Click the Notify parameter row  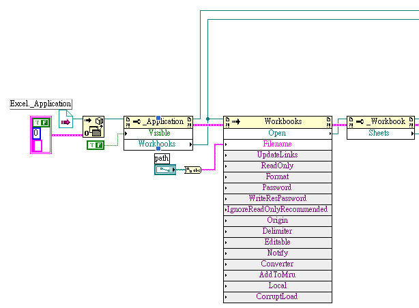(x=278, y=253)
